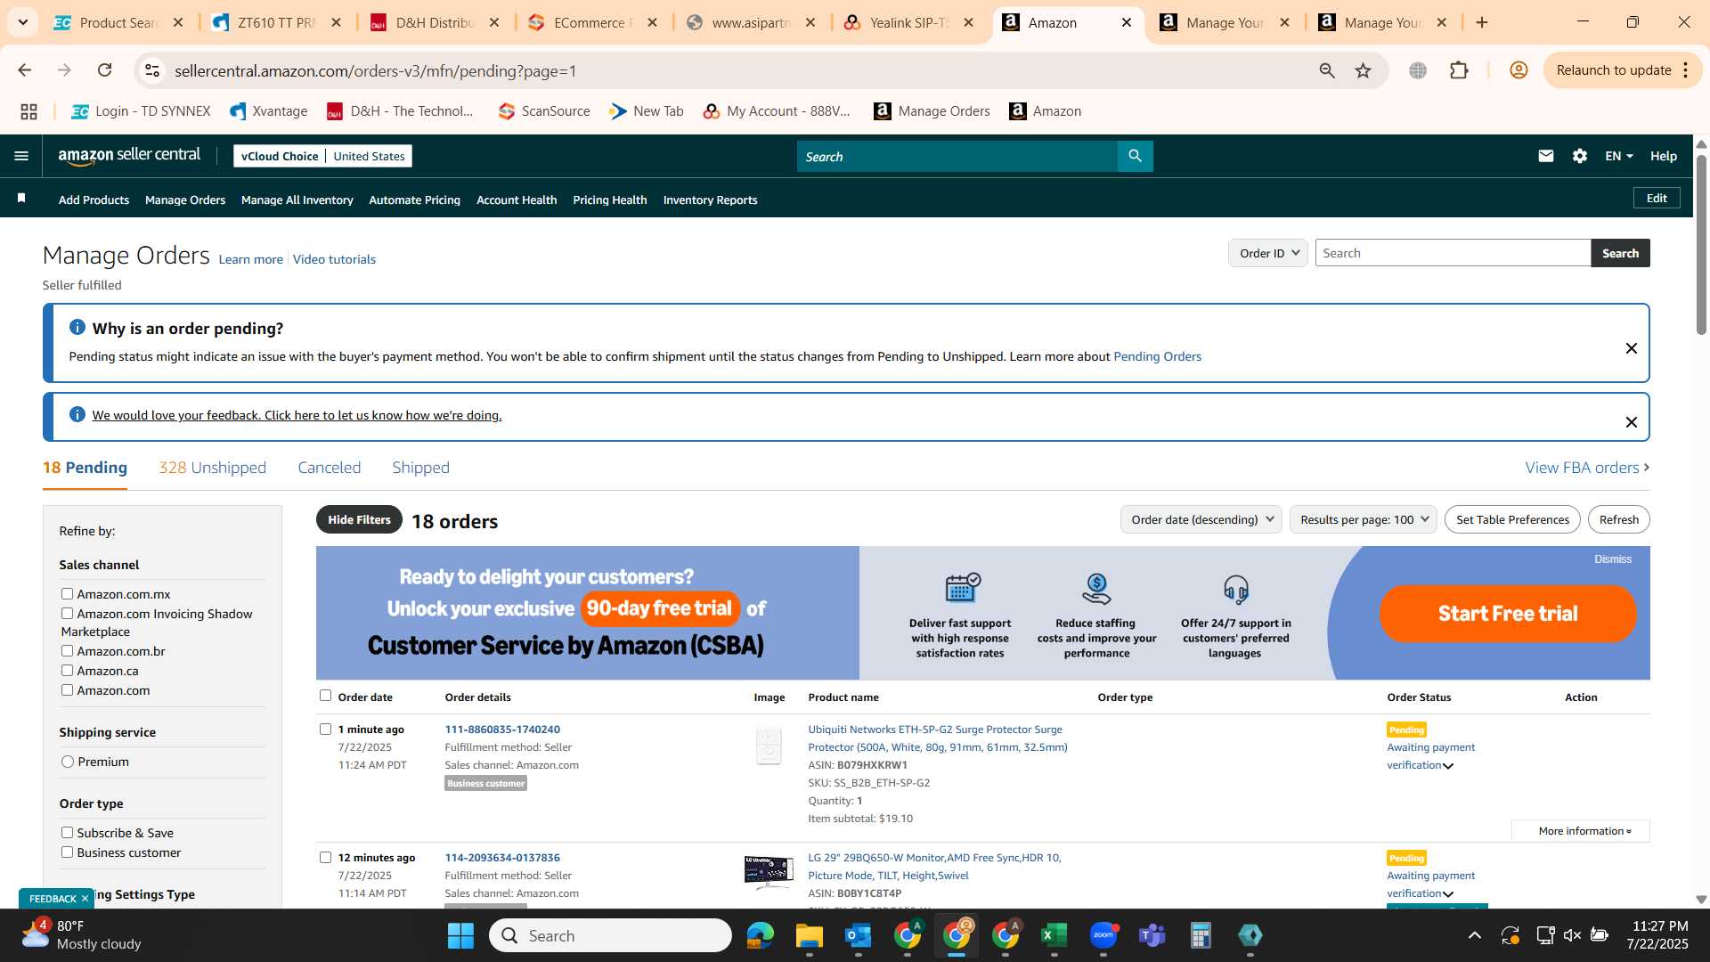Select order 111-8860835-1740240 checkbox

pyautogui.click(x=325, y=729)
